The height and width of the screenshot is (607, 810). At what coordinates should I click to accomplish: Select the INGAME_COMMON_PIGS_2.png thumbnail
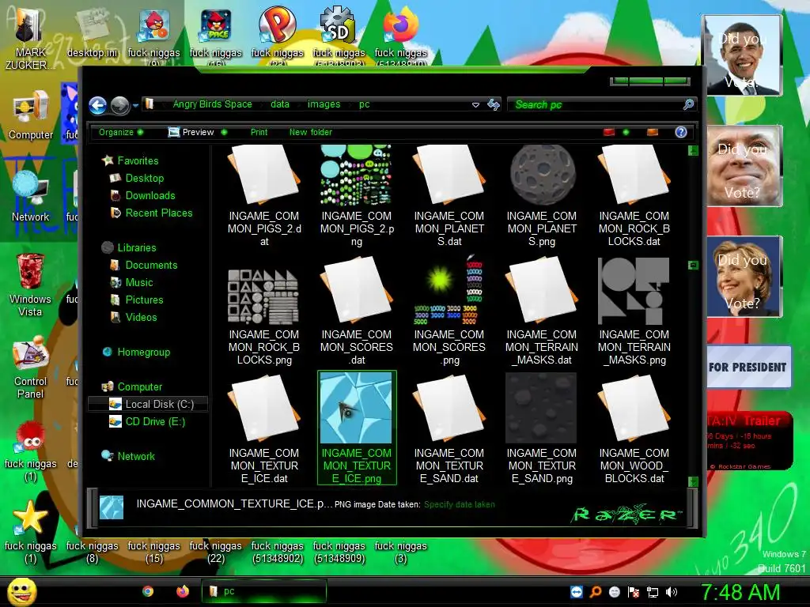357,196
